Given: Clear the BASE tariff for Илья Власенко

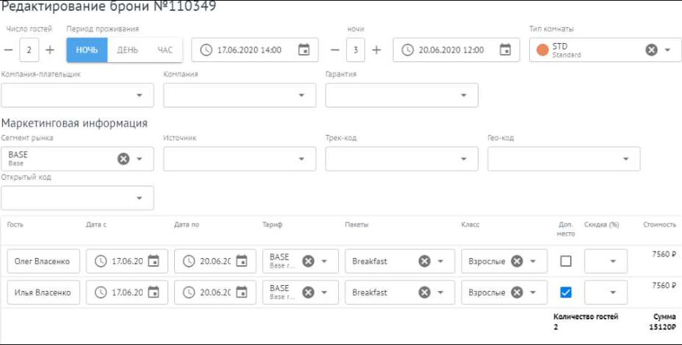Looking at the screenshot, I should pos(308,292).
